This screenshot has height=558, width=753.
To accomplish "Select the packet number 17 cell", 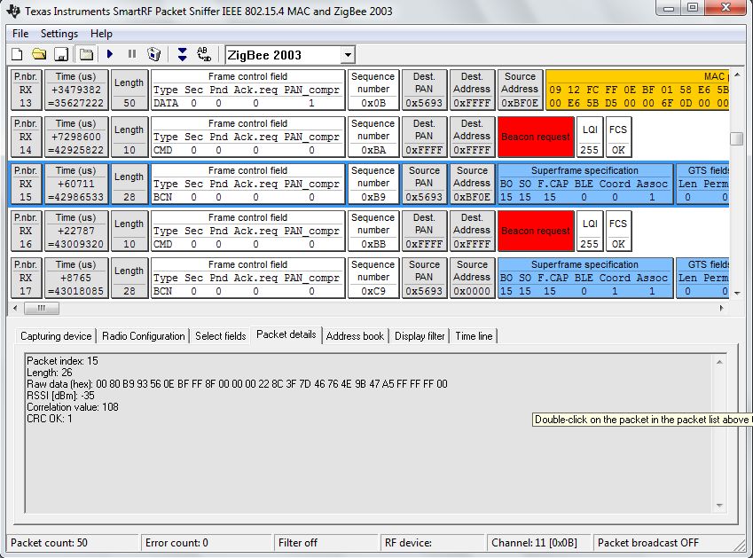I will point(27,278).
